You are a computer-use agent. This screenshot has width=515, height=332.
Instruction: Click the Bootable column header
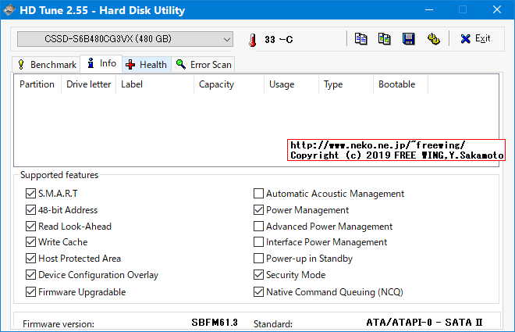click(396, 84)
